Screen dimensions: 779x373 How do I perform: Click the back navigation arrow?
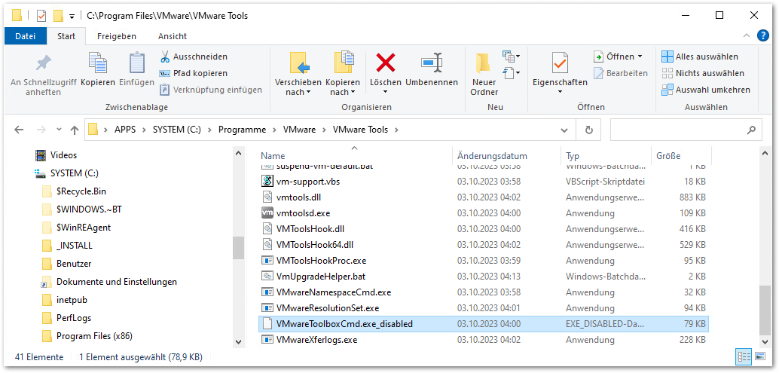pyautogui.click(x=19, y=130)
